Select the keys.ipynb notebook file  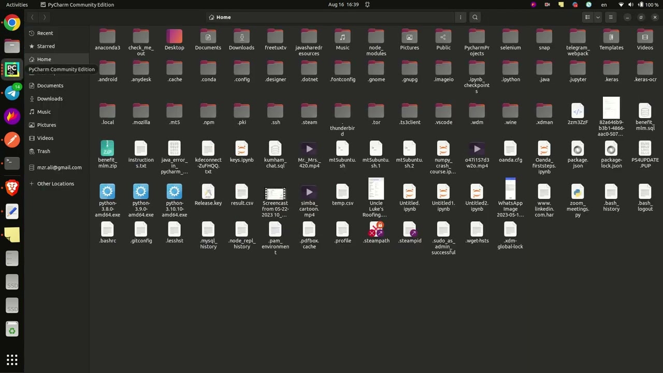tap(242, 152)
